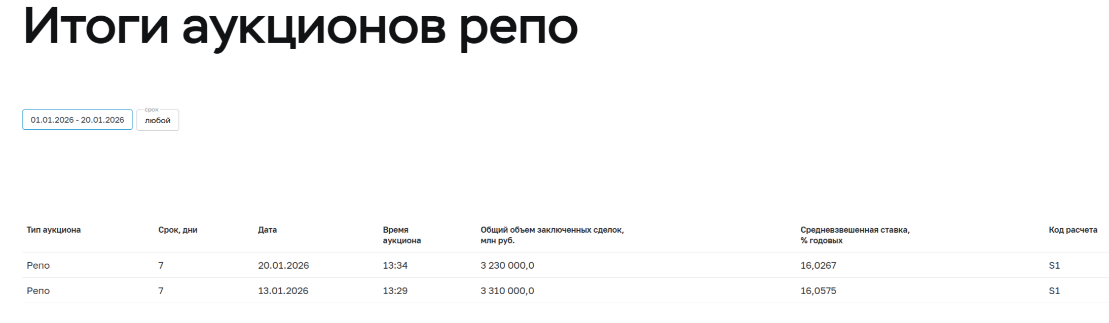Click the Код расчета column header
This screenshot has height=323, width=1109.
[1073, 230]
